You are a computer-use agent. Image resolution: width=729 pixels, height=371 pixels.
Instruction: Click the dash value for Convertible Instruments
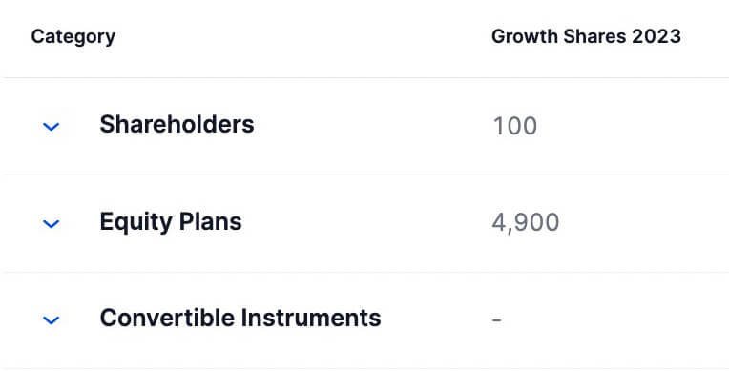coord(496,319)
